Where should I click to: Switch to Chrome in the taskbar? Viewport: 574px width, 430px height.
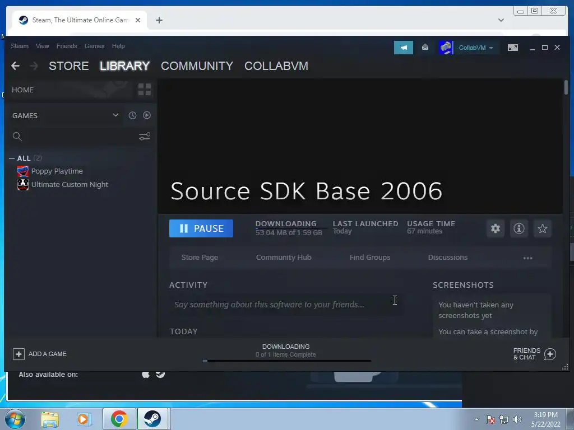[119, 419]
